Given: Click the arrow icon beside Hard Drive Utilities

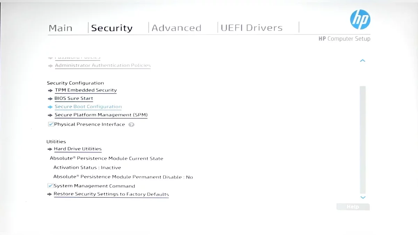Looking at the screenshot, I should tap(50, 149).
